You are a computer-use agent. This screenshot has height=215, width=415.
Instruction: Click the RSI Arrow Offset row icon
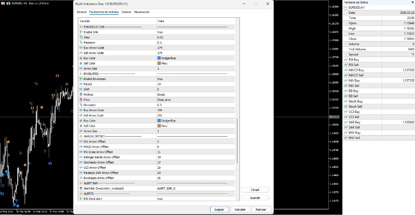(81, 141)
